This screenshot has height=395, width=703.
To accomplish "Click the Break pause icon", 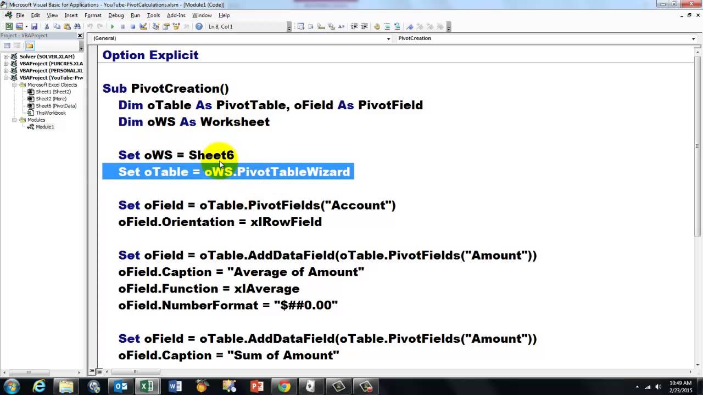I will [123, 26].
